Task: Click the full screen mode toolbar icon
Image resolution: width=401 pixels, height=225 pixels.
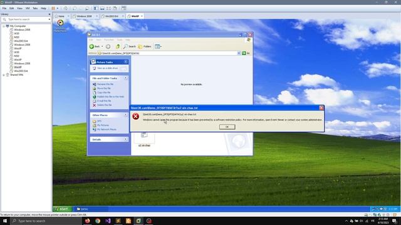Action: [x=108, y=8]
